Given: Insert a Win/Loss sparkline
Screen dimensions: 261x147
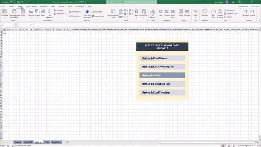Looking at the screenshot, I should coord(173,13).
